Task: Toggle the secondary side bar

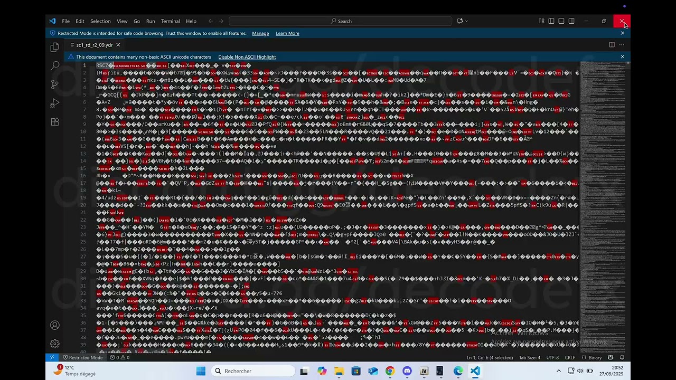Action: (571, 21)
